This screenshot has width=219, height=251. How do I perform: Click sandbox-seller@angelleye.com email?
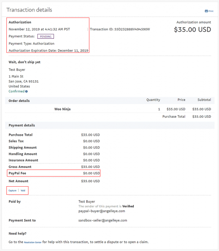[103, 220]
